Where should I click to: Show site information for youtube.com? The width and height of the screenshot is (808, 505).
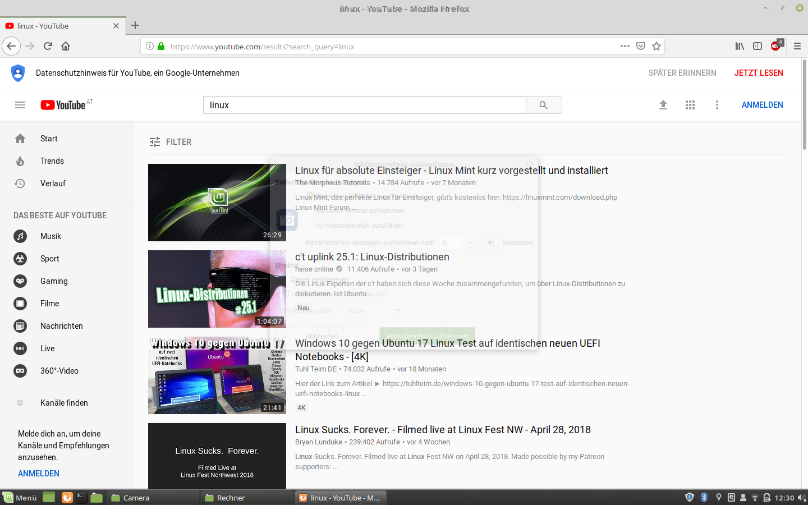click(x=150, y=47)
